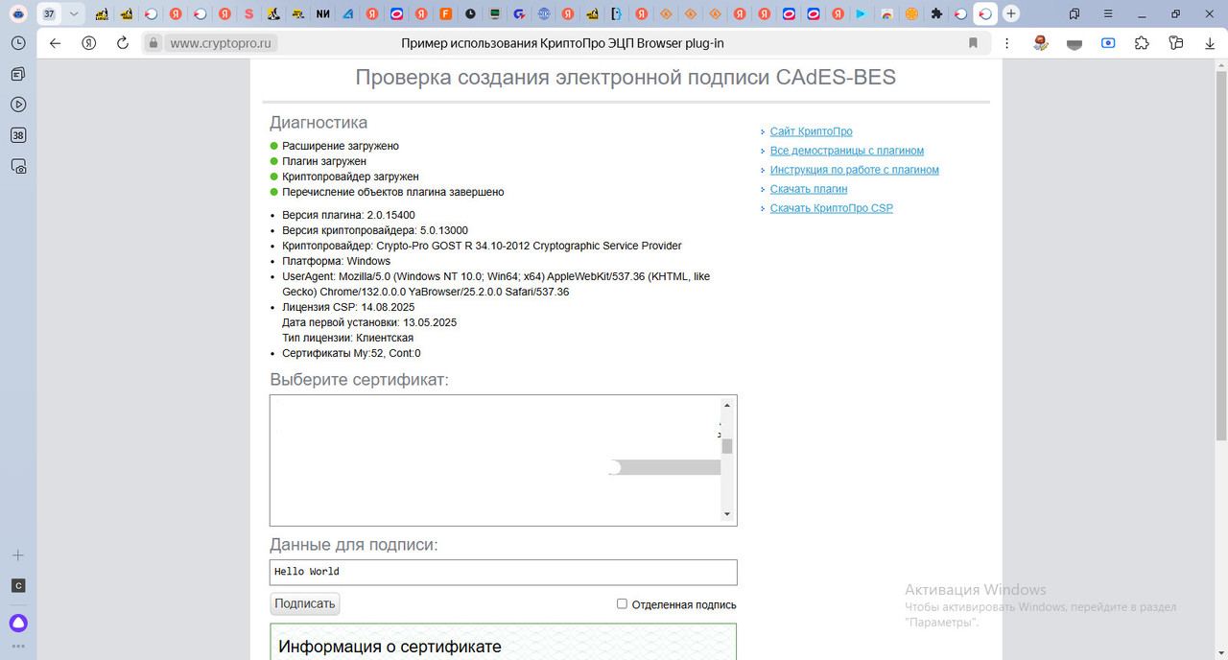Screen dimensions: 1228x660
Task: Open Инструкция по работе с плагином link
Action: pos(855,170)
